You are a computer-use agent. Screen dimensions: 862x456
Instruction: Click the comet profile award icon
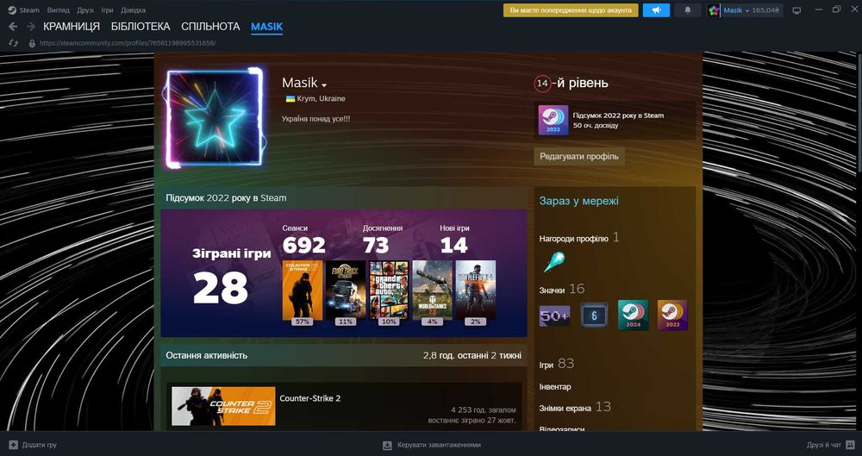tap(553, 262)
